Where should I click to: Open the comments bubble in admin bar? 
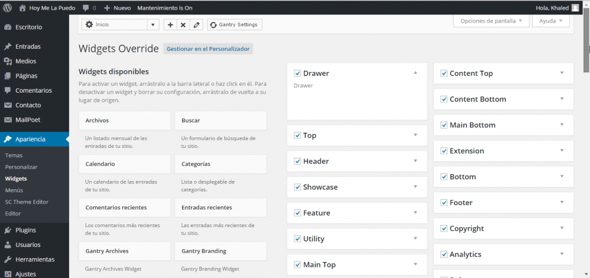click(x=89, y=7)
